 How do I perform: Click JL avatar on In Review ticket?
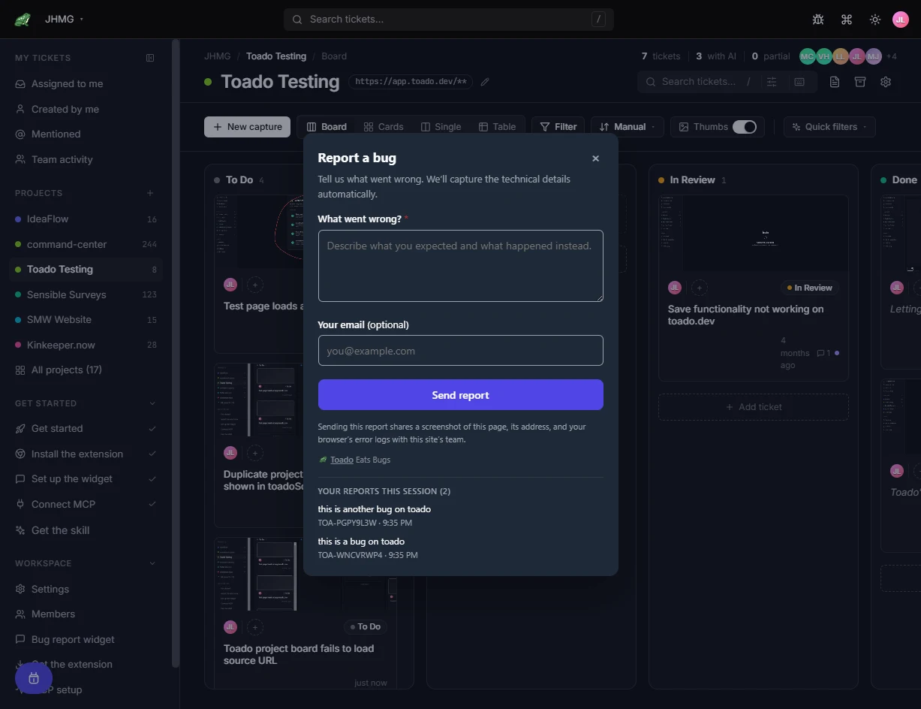click(675, 288)
